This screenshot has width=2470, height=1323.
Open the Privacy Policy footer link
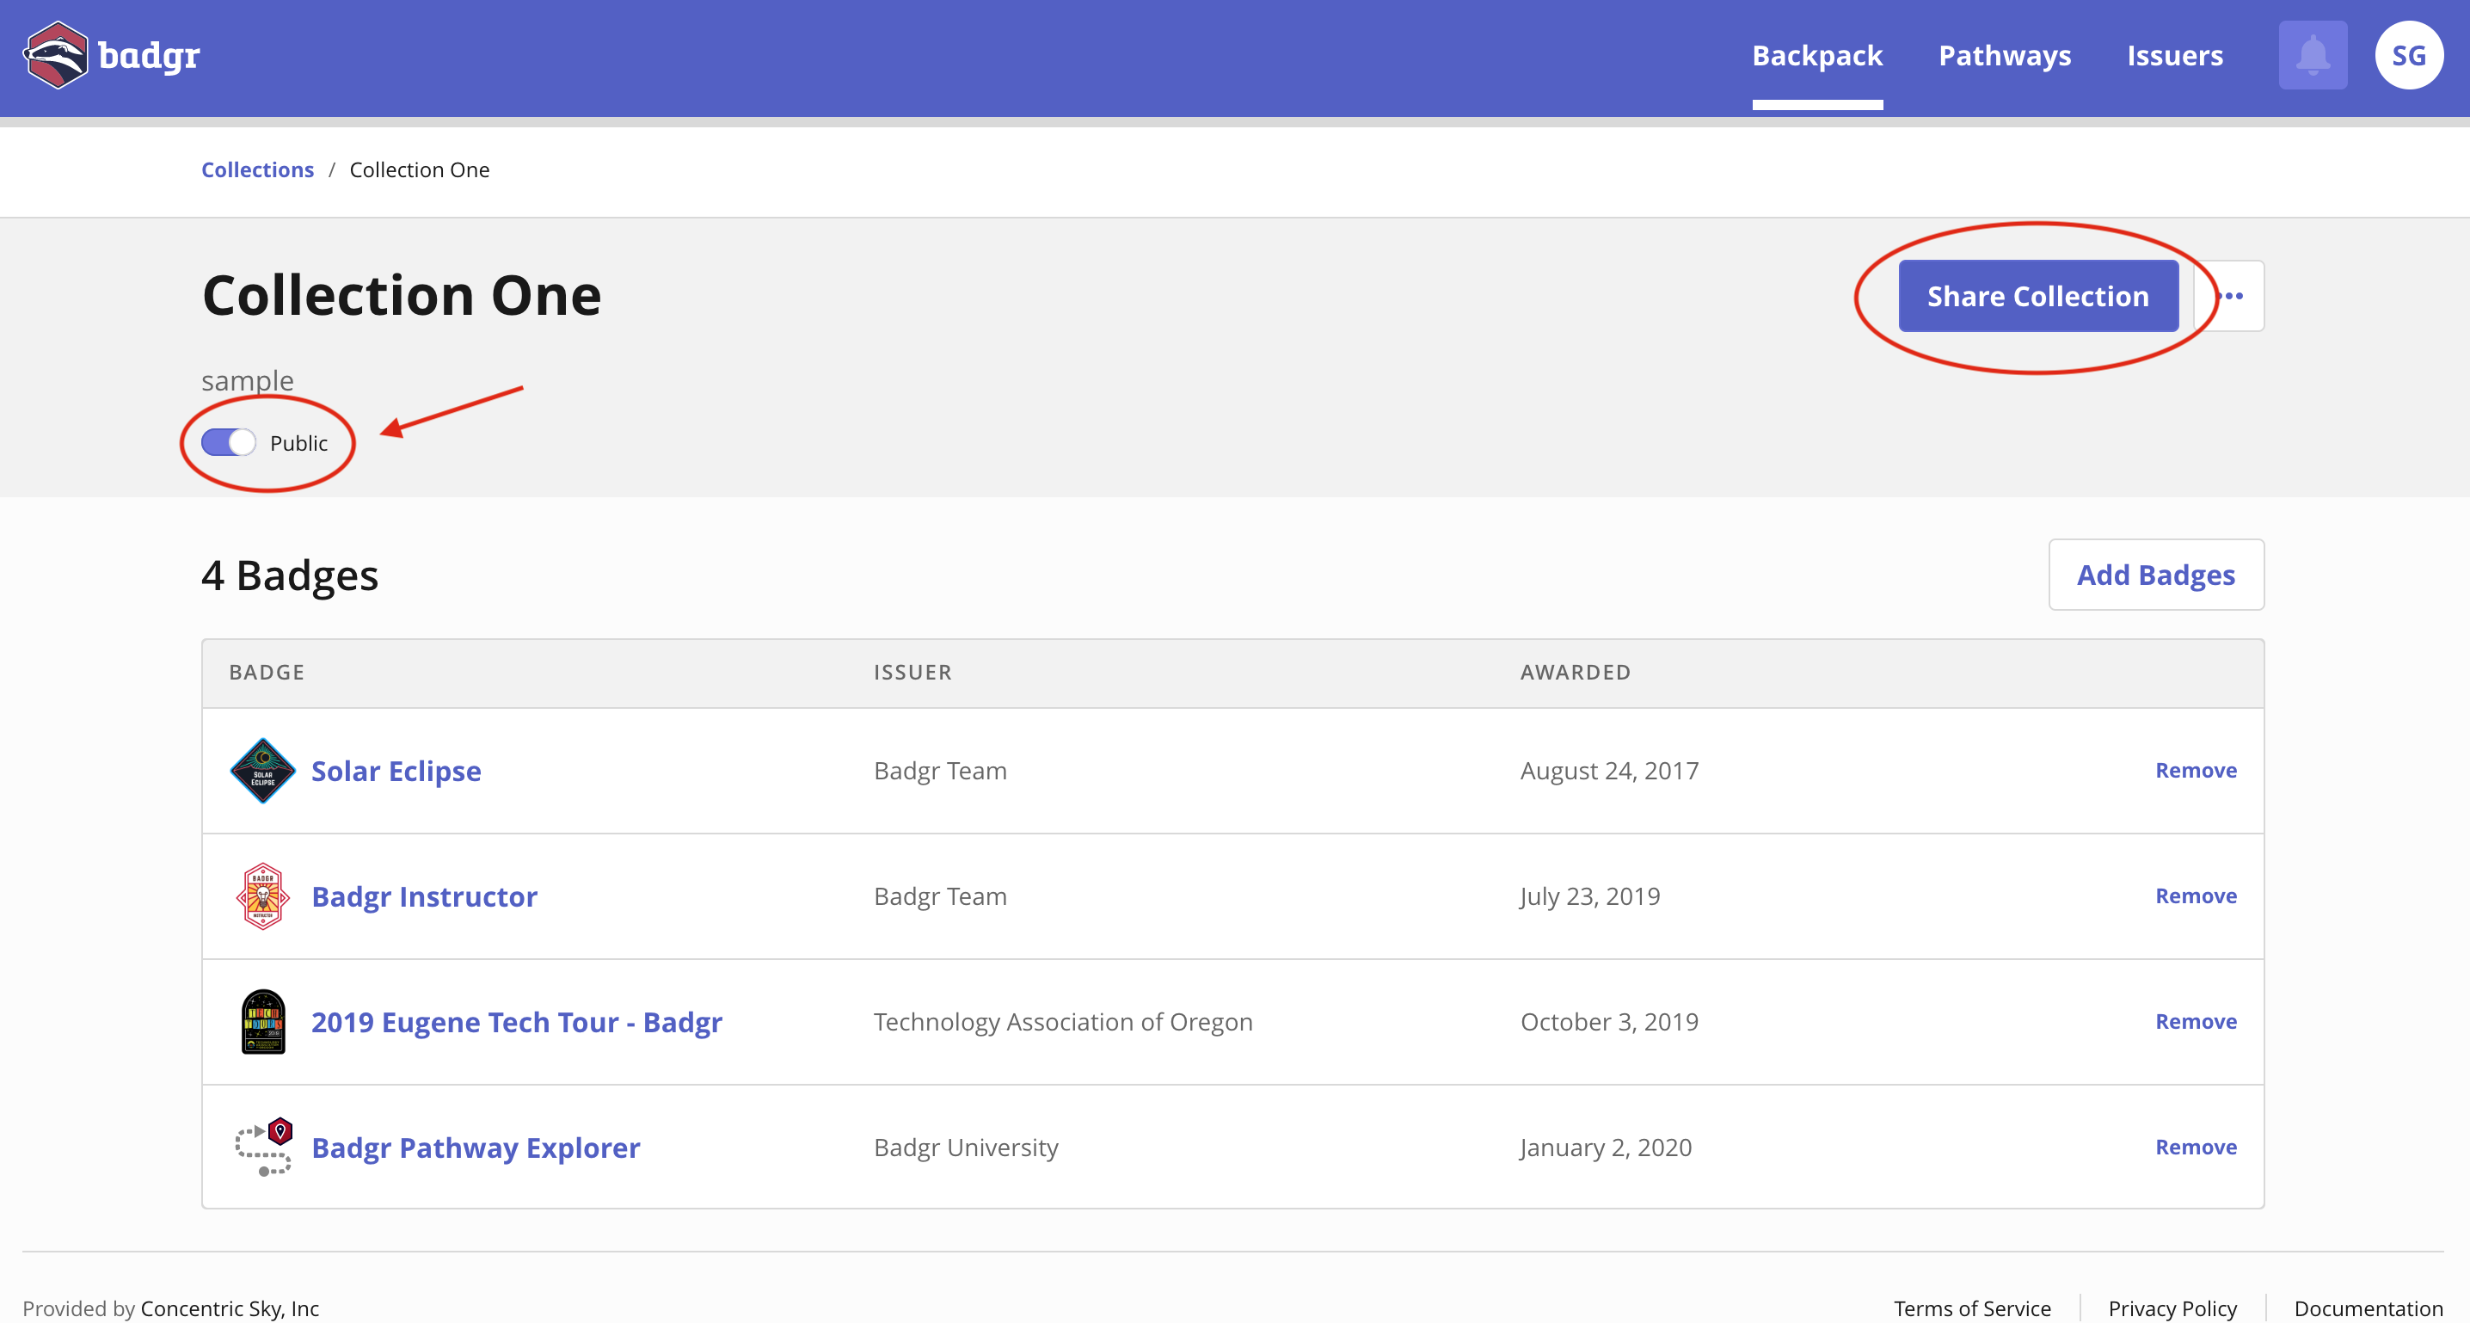click(x=2172, y=1308)
